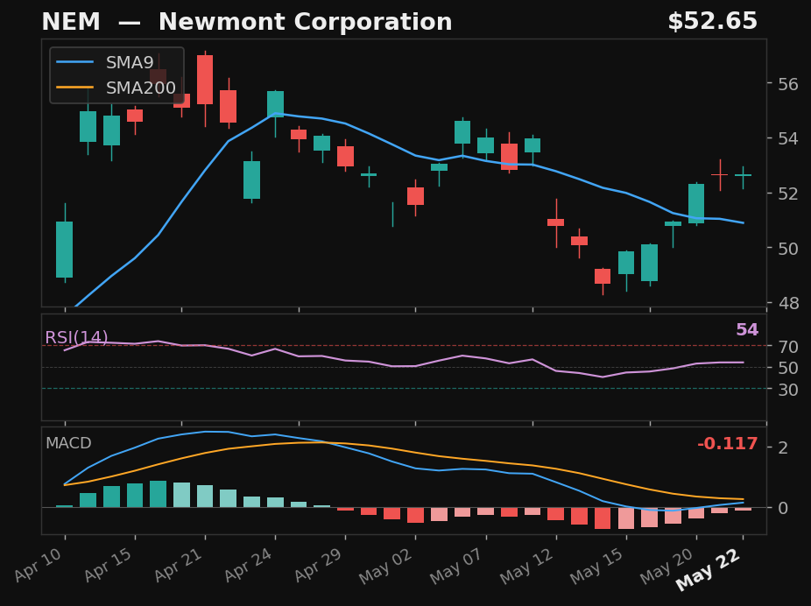811x606 pixels.
Task: Click the RSI(14) panel label
Action: (x=76, y=338)
